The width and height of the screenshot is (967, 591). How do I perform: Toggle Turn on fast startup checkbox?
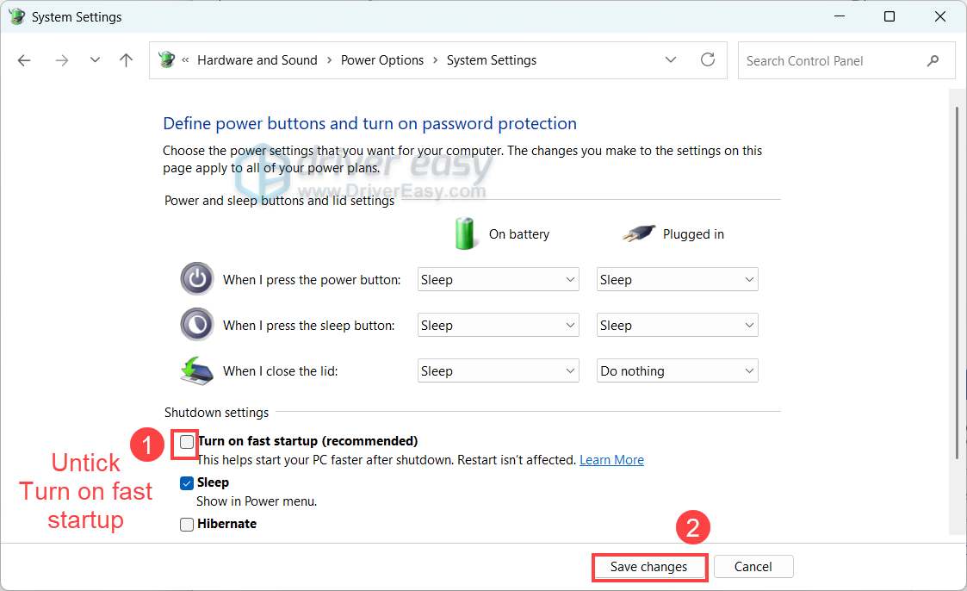pos(187,442)
